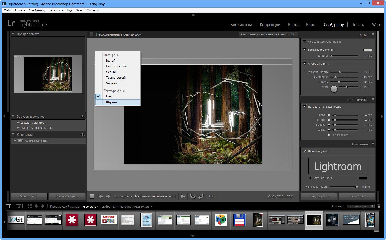The height and width of the screenshot is (240, 386).
Task: Toggle Показать направляющие checkbox
Action: [x=305, y=106]
